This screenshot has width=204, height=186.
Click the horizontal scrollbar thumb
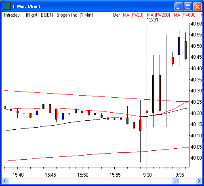tap(175, 181)
